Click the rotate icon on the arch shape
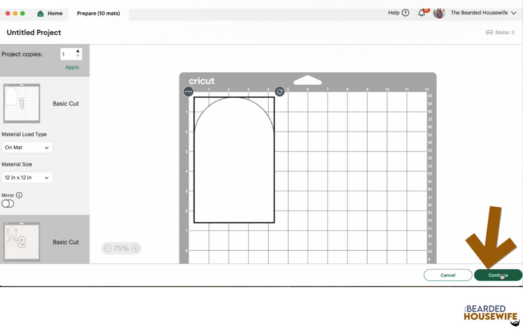 click(x=279, y=92)
